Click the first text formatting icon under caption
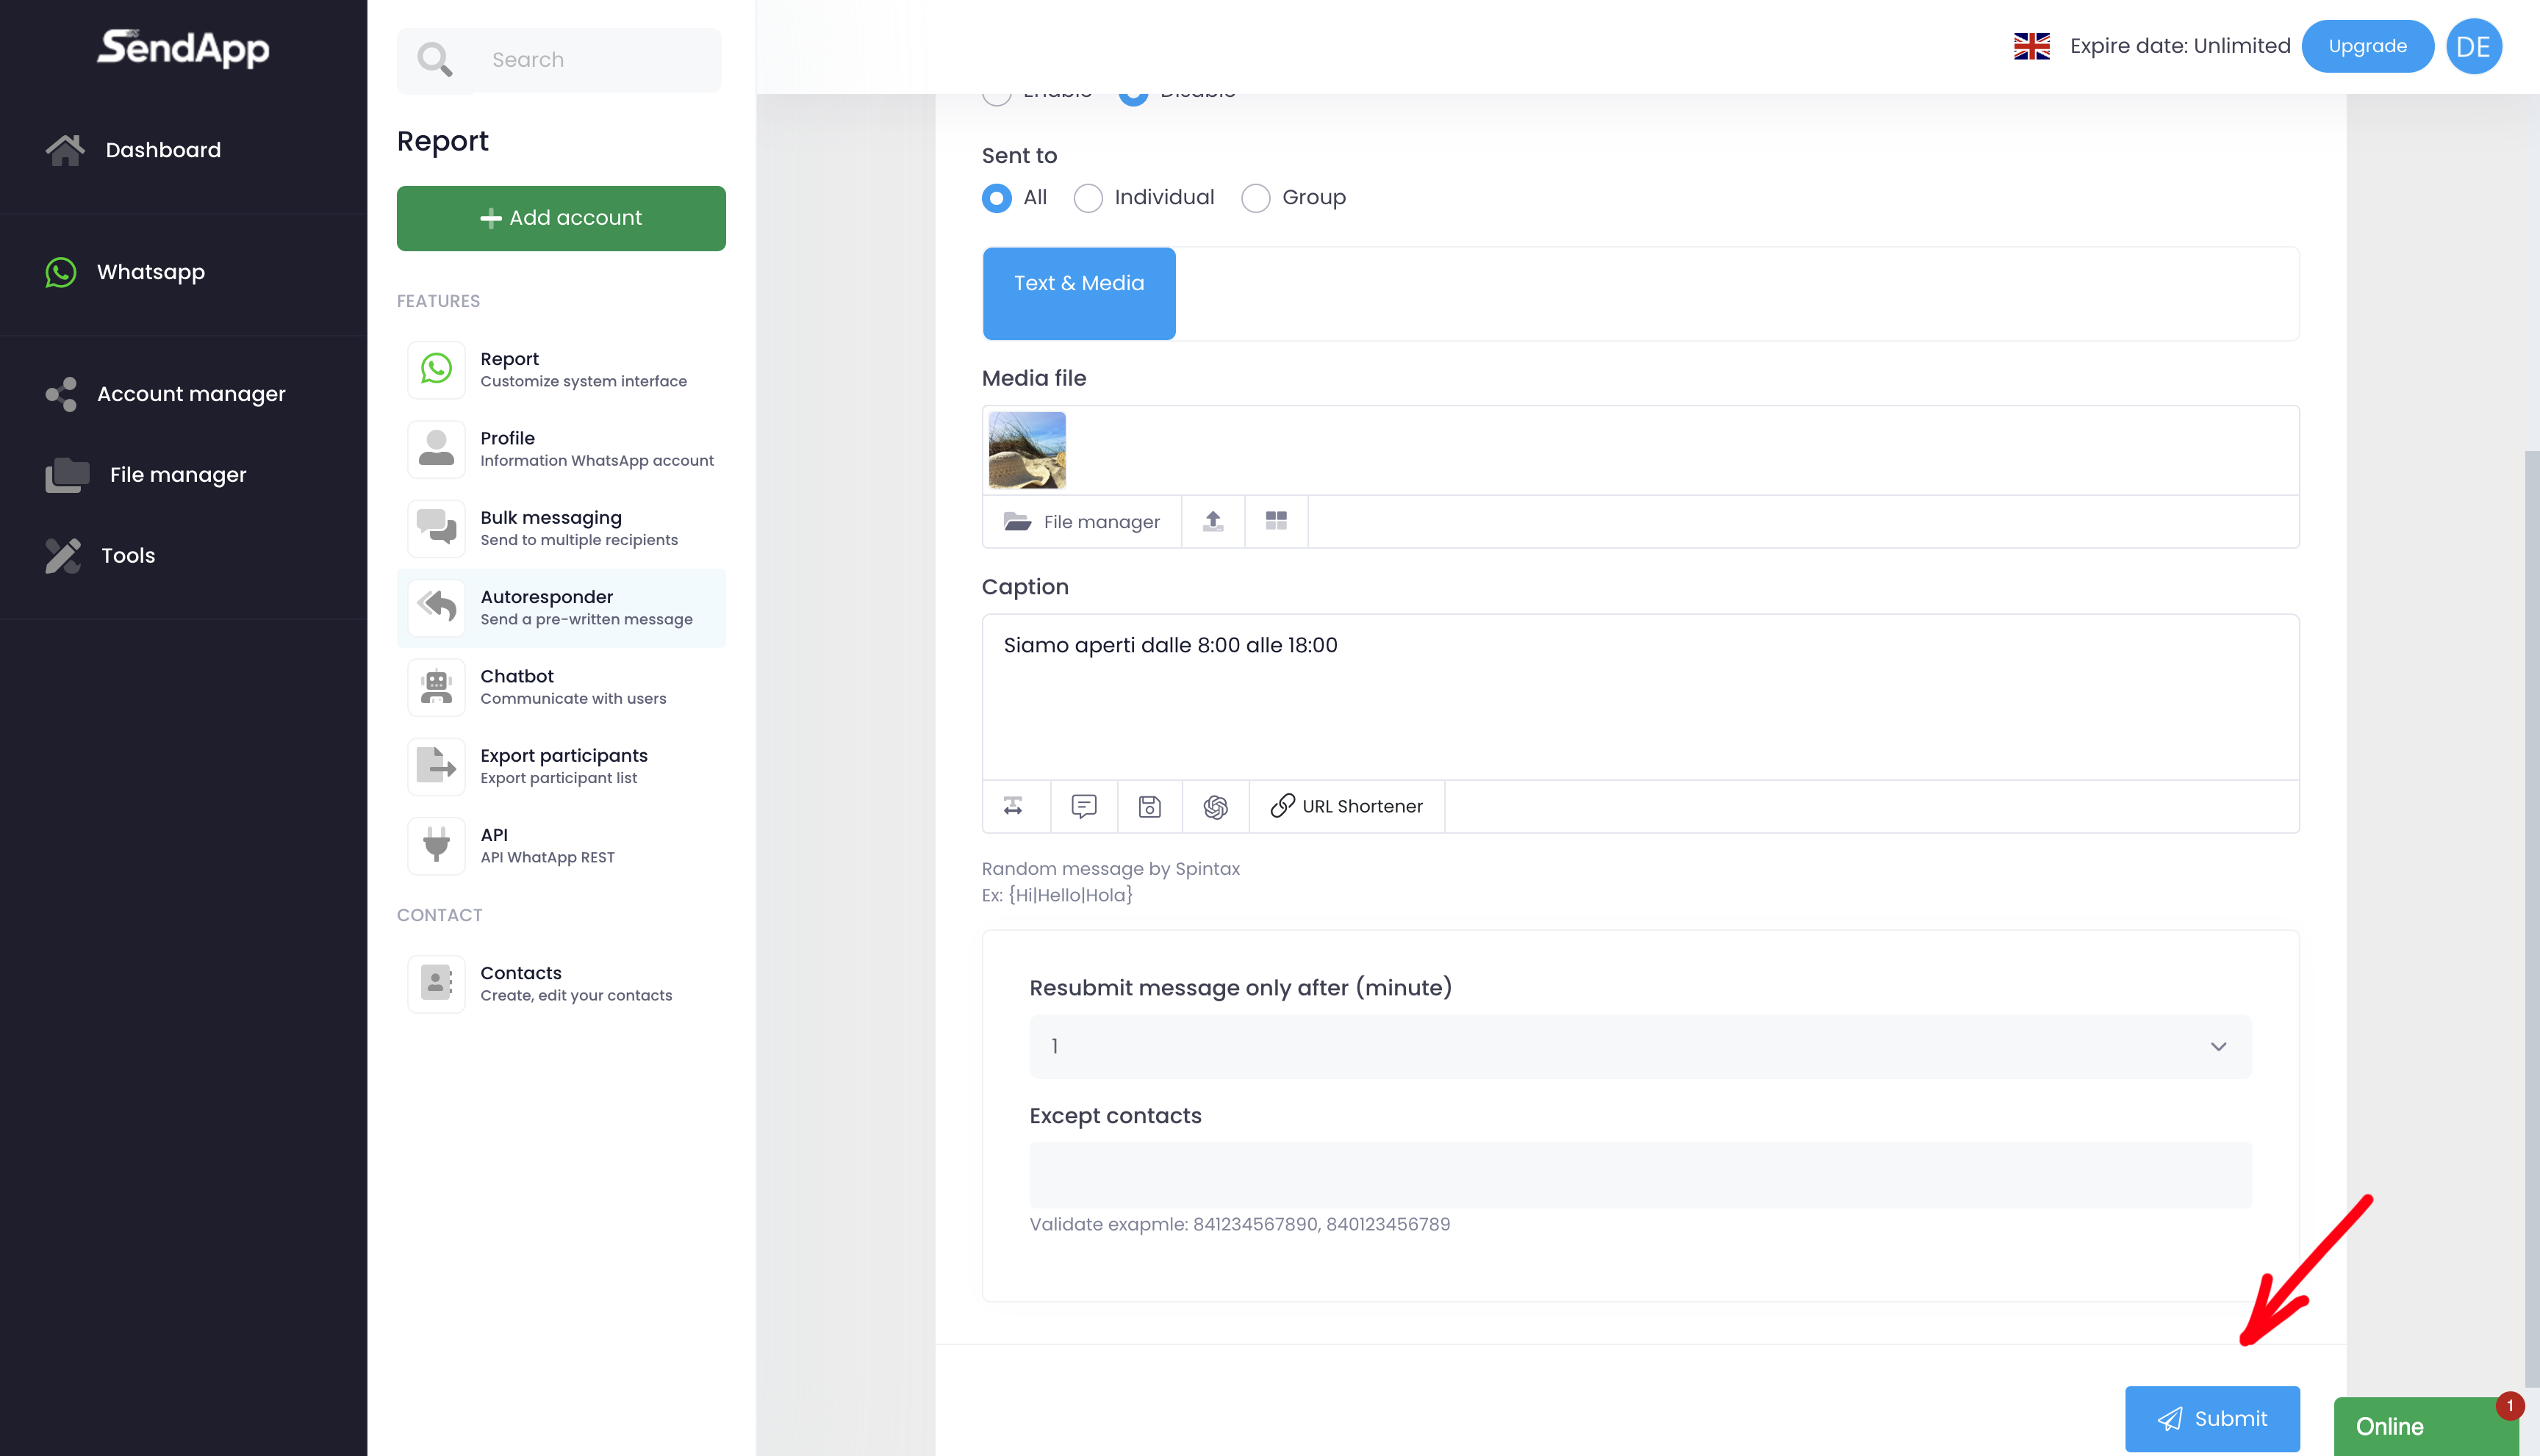The image size is (2540, 1456). click(x=1014, y=806)
